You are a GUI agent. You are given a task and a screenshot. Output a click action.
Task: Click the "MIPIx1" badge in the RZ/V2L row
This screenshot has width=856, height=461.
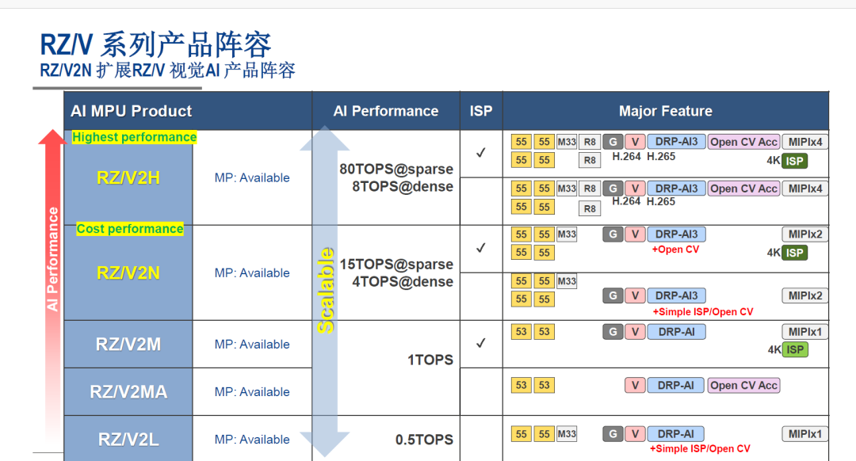pos(804,434)
